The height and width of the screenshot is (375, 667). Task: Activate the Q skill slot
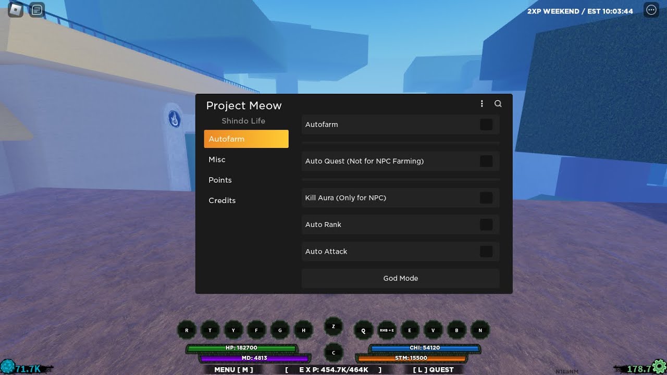point(364,330)
